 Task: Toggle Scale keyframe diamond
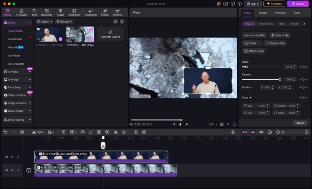(x=303, y=67)
